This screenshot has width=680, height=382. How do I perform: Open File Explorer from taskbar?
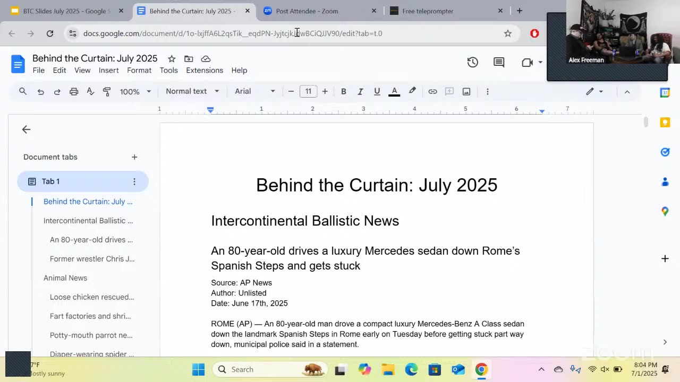(388, 369)
